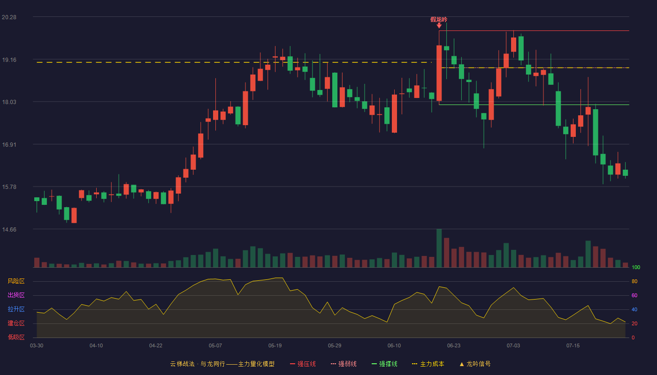Click the 龙吟信号 triangle legend icon

(461, 364)
